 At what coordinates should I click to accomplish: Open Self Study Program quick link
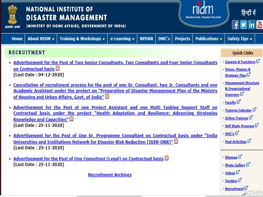(x=239, y=126)
